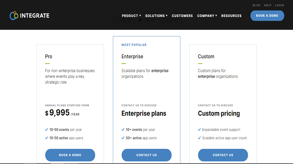Click the Integrate logo icon
The image size is (293, 164).
14,16
